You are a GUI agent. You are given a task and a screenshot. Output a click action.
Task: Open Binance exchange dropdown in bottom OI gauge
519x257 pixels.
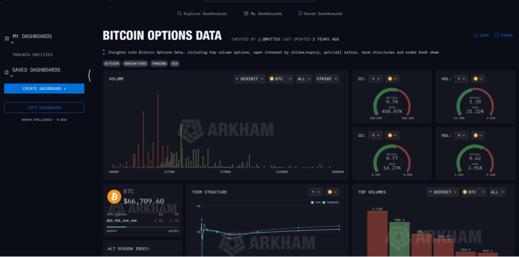[375, 136]
